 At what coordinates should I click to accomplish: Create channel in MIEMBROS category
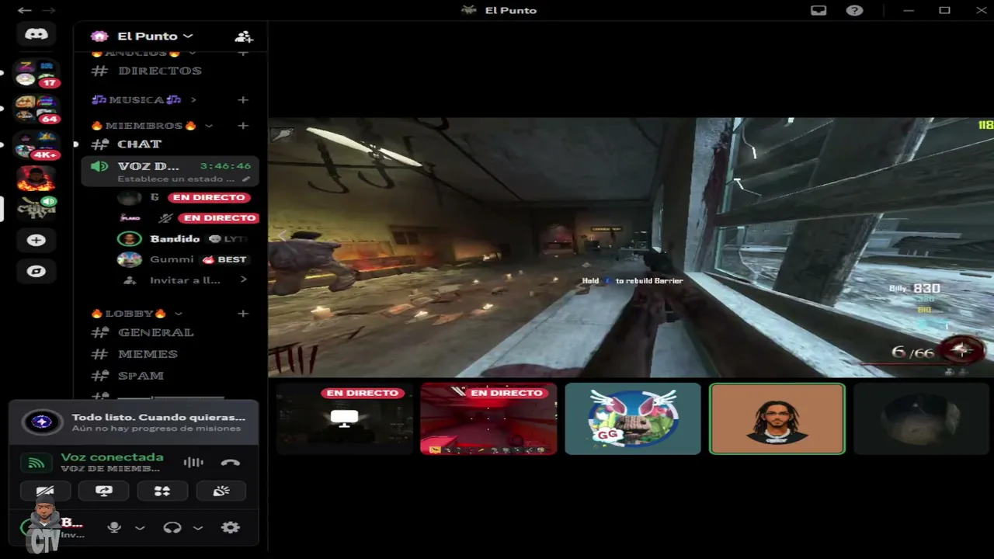pos(243,126)
